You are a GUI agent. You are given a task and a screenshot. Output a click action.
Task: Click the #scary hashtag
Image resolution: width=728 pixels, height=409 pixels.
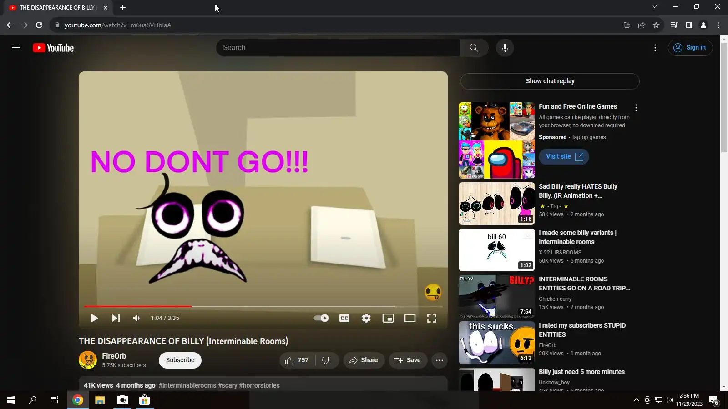coord(227,385)
